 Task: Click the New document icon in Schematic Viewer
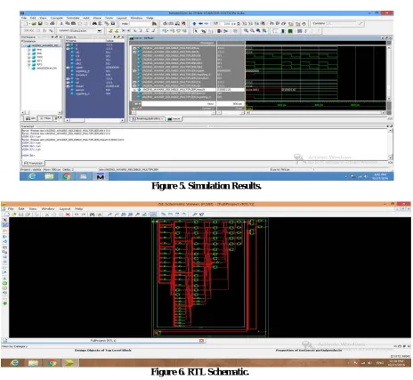(6, 214)
